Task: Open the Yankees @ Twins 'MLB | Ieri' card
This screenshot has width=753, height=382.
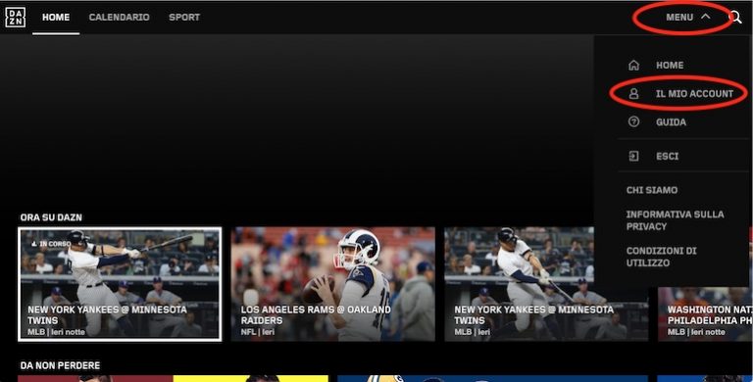Action: (546, 284)
